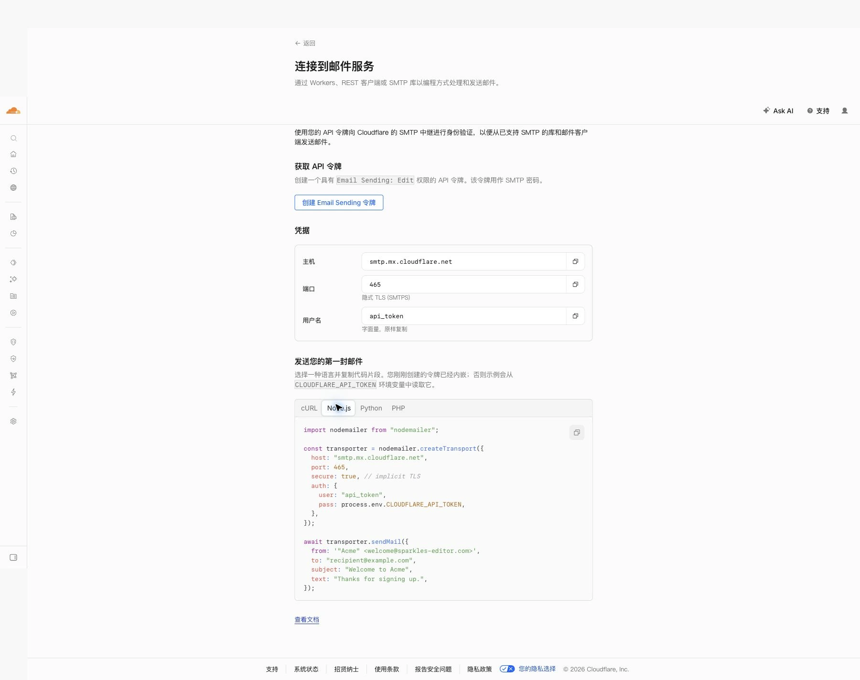
Task: Click the CLOUDFLARE_API_TOKEN inline code text
Action: 335,385
